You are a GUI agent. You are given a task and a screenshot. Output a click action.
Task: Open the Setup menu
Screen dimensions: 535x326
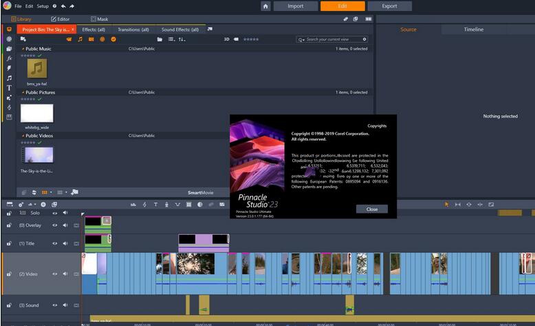click(x=43, y=6)
